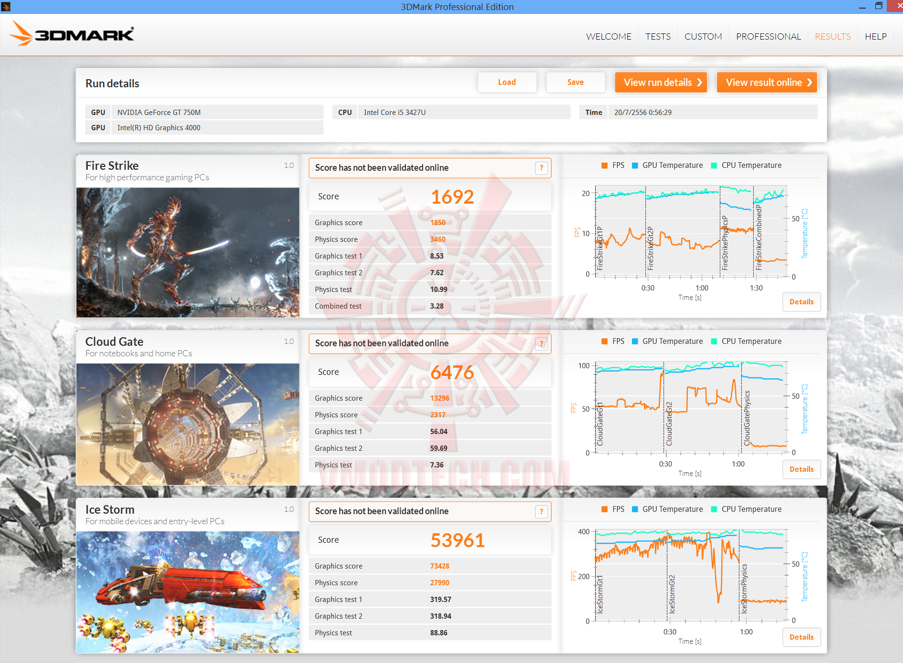Image resolution: width=903 pixels, height=663 pixels.
Task: Click FPS legend swatch in Fire Strike chart
Action: (x=604, y=166)
